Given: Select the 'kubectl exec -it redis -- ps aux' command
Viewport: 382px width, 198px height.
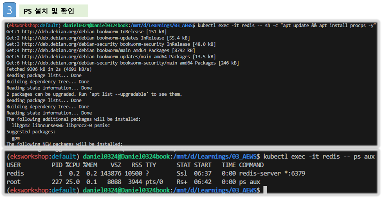Looking at the screenshot, I should pyautogui.click(x=319, y=156).
